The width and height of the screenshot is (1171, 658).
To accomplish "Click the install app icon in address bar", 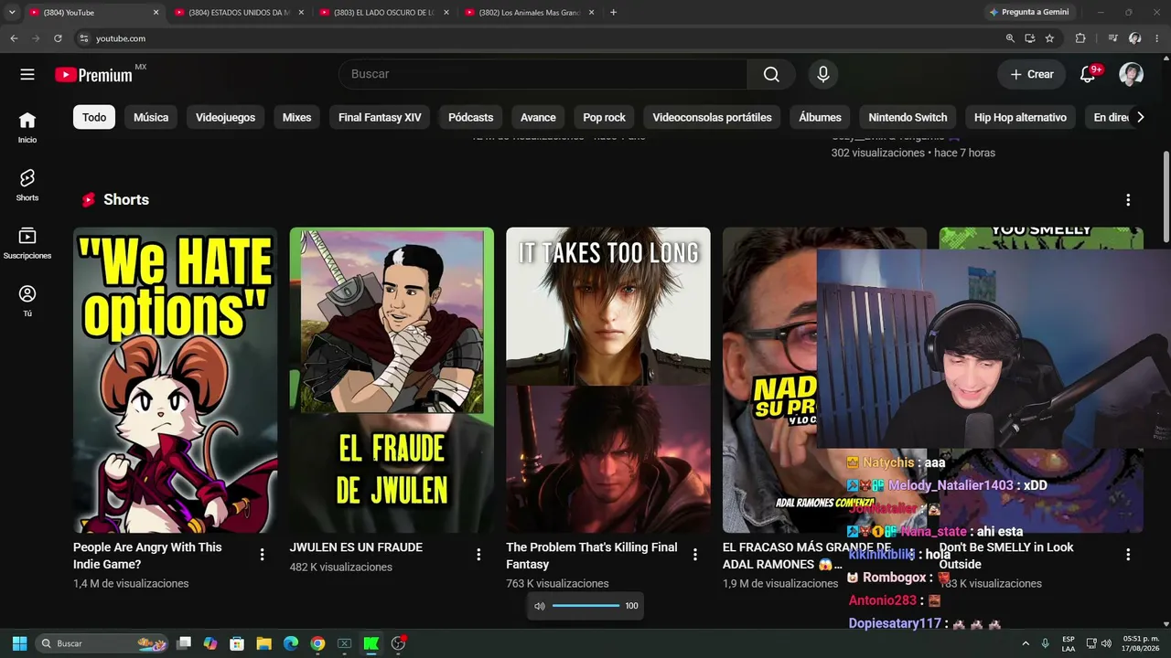I will coord(1030,38).
